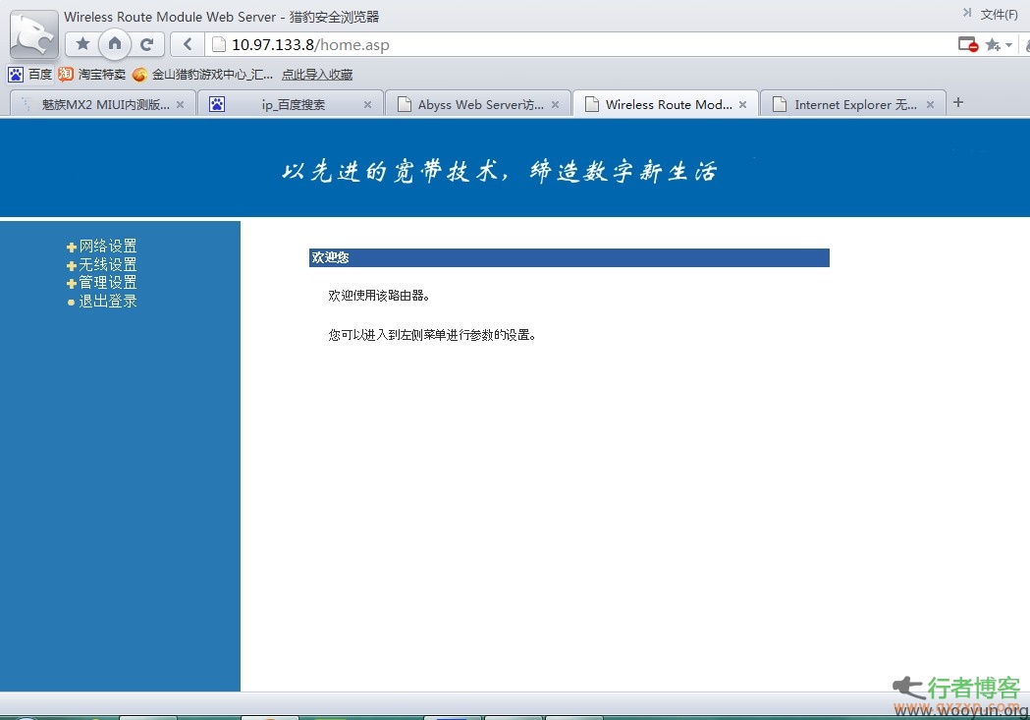Screen dimensions: 1030x720
Task: Close the Abyss Web Server tab
Action: (x=555, y=104)
